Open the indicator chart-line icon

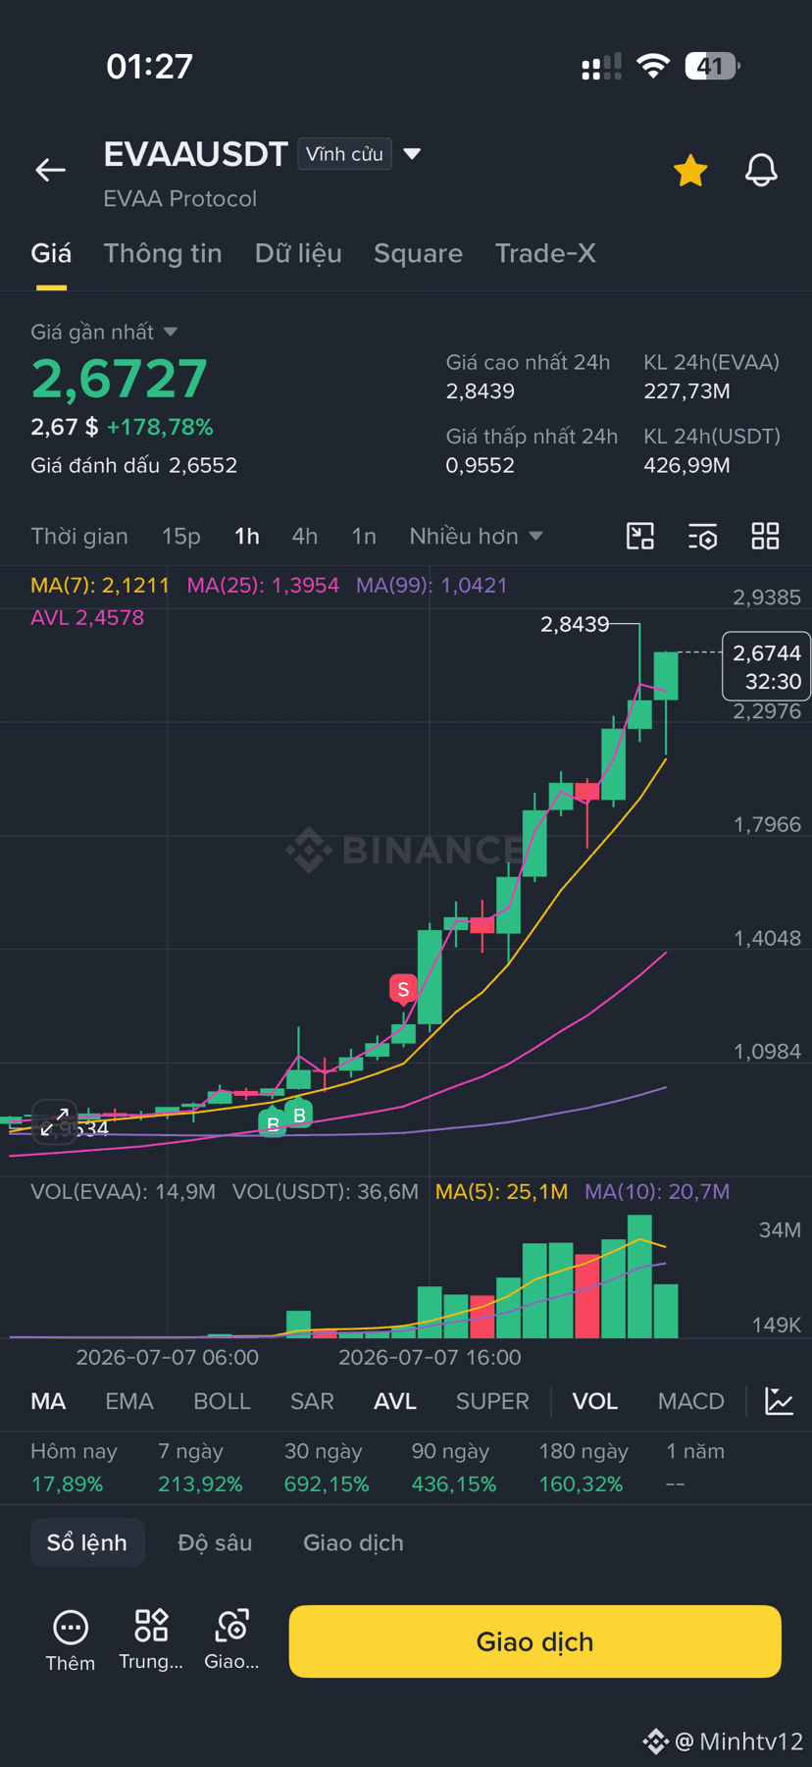tap(779, 1401)
